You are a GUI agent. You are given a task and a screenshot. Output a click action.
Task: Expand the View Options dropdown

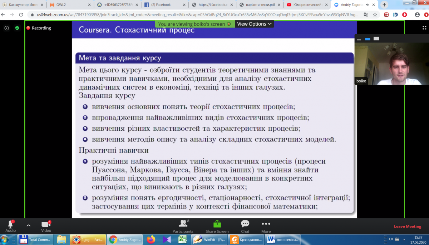(x=254, y=24)
